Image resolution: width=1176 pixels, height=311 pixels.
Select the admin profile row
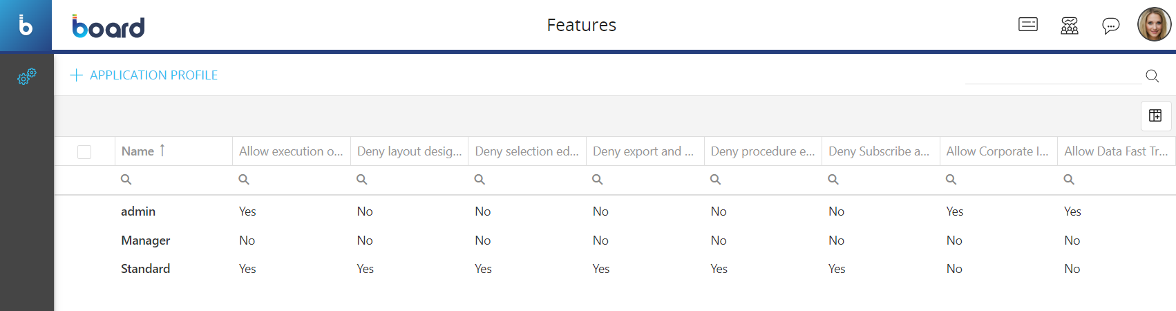(138, 211)
